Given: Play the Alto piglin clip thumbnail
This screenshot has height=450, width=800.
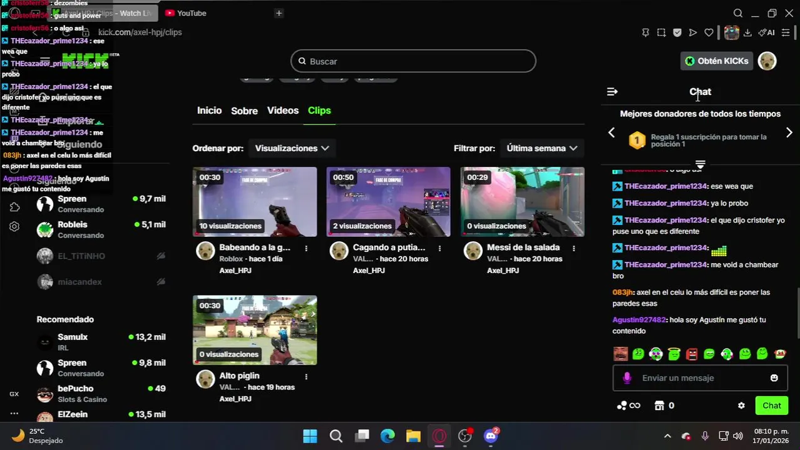Looking at the screenshot, I should click(x=255, y=330).
